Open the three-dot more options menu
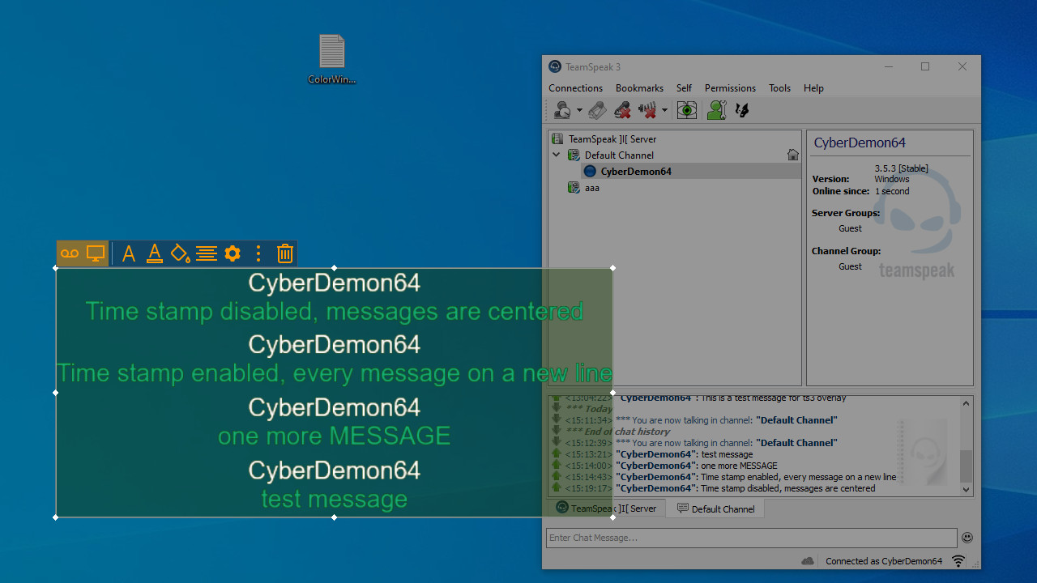1037x583 pixels. 258,253
